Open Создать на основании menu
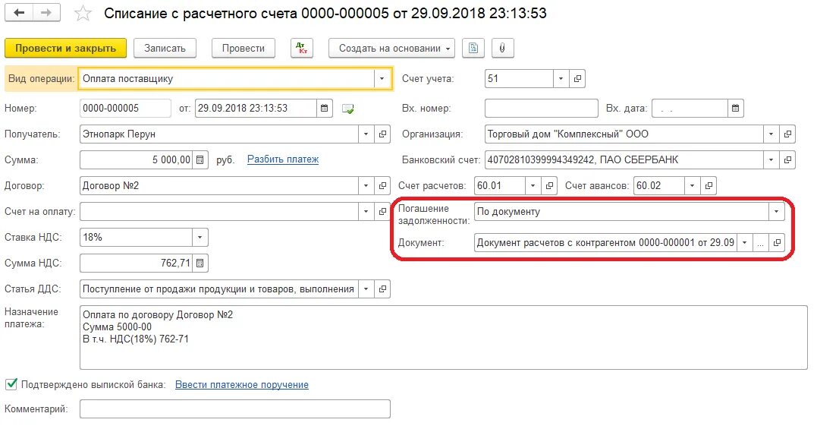The width and height of the screenshot is (817, 429). tap(391, 49)
